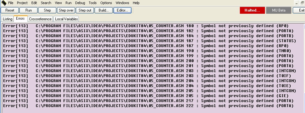Open the Edit menu
This screenshot has width=305, height=113.
pos(34,3)
